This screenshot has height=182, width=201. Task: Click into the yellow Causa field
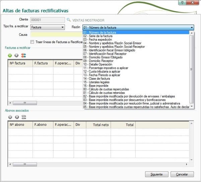(x=56, y=34)
